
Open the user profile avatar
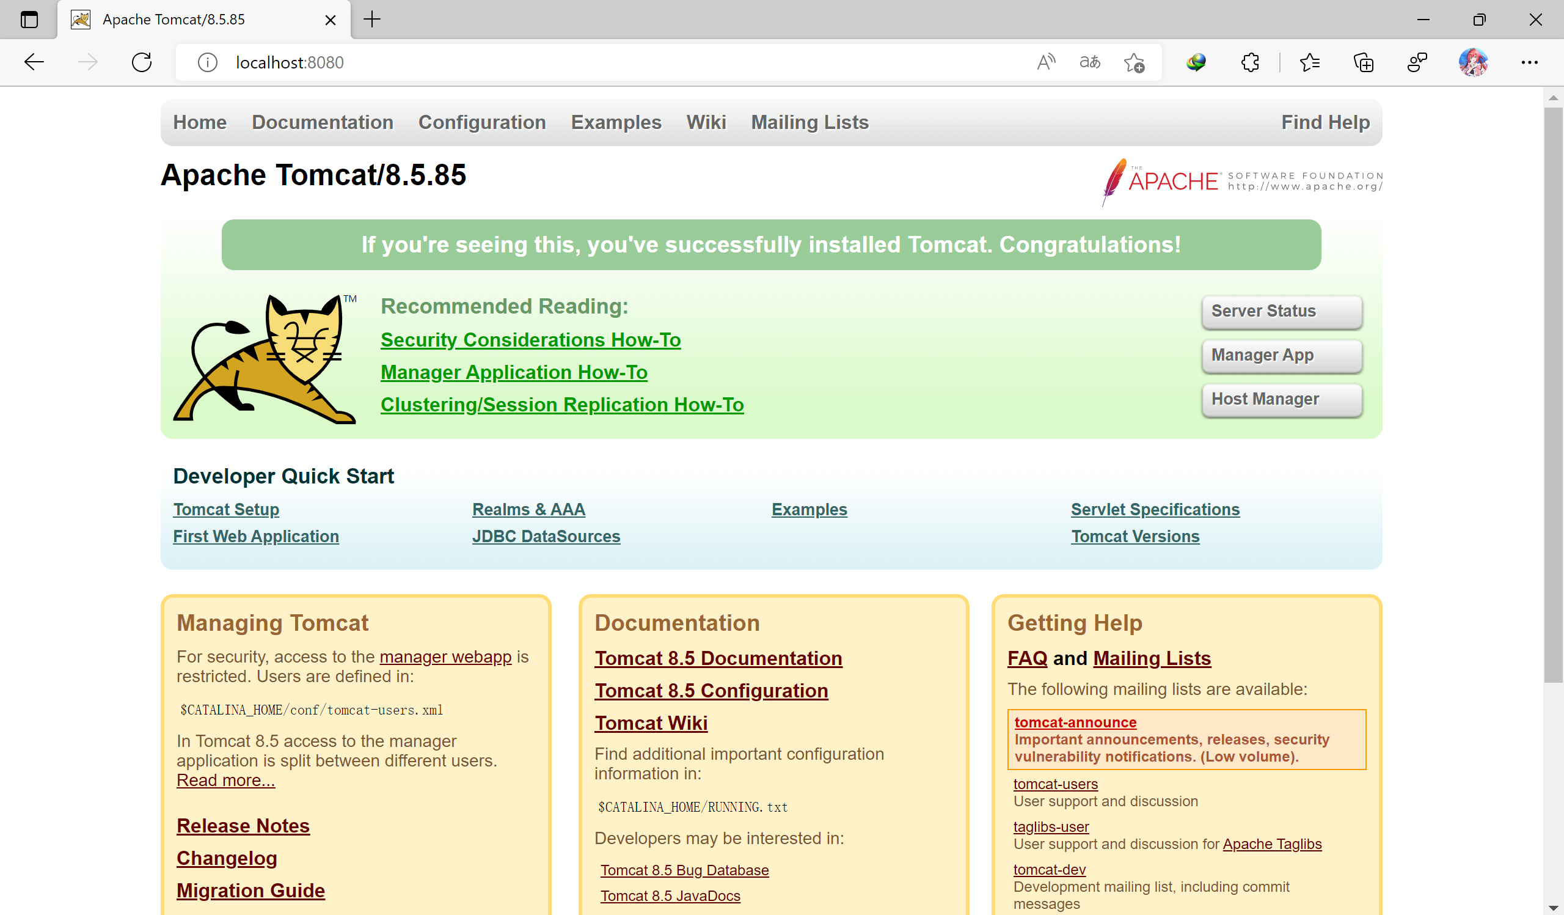(x=1474, y=62)
